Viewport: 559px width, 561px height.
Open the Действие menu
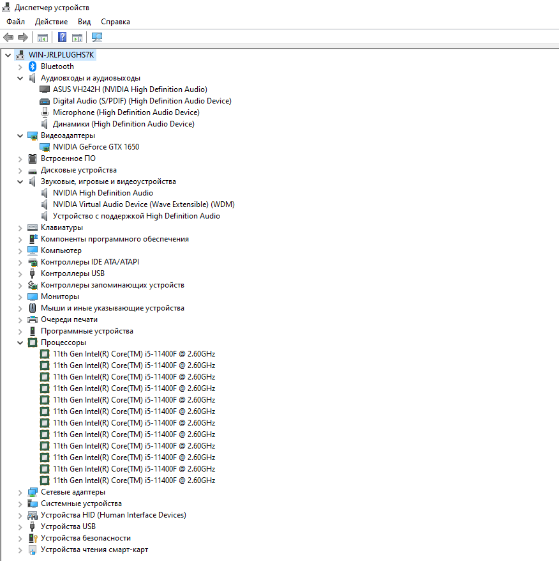[51, 22]
